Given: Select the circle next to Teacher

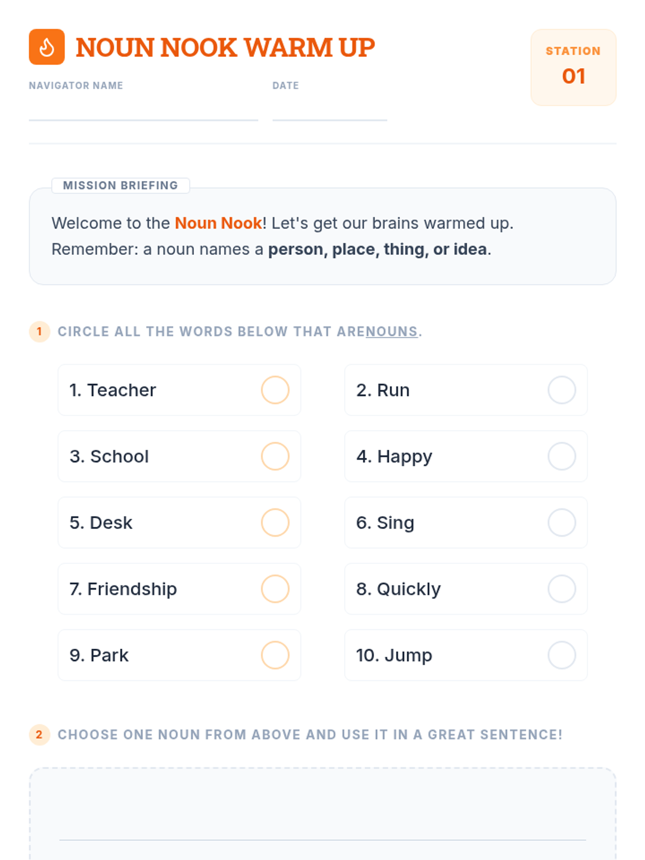Looking at the screenshot, I should coord(275,390).
